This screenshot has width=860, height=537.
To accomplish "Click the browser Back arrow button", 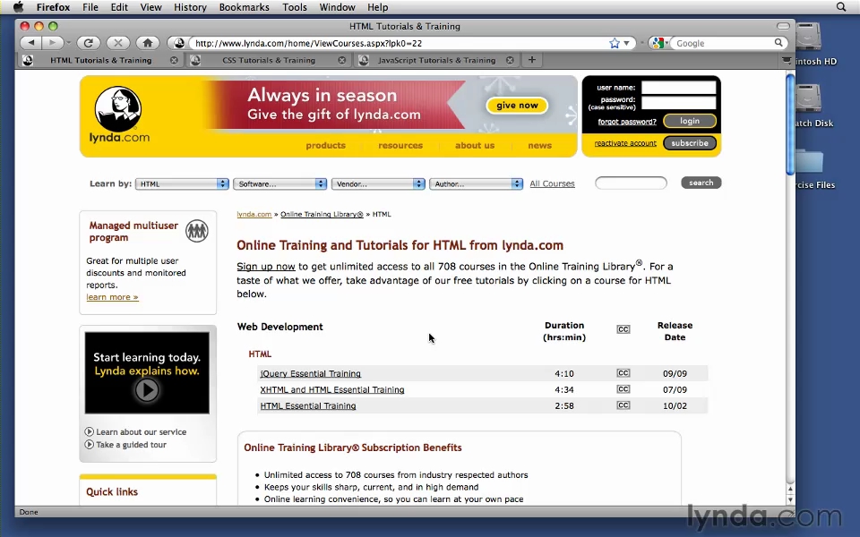I will [x=32, y=42].
